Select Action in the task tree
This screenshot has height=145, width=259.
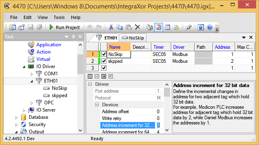coord(43,52)
